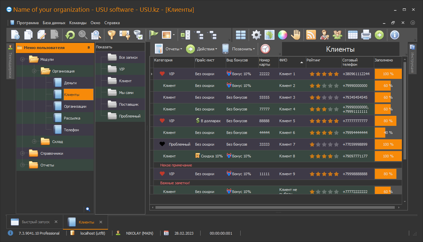Click the settings gear icon
This screenshot has width=423, height=242.
click(x=256, y=35)
